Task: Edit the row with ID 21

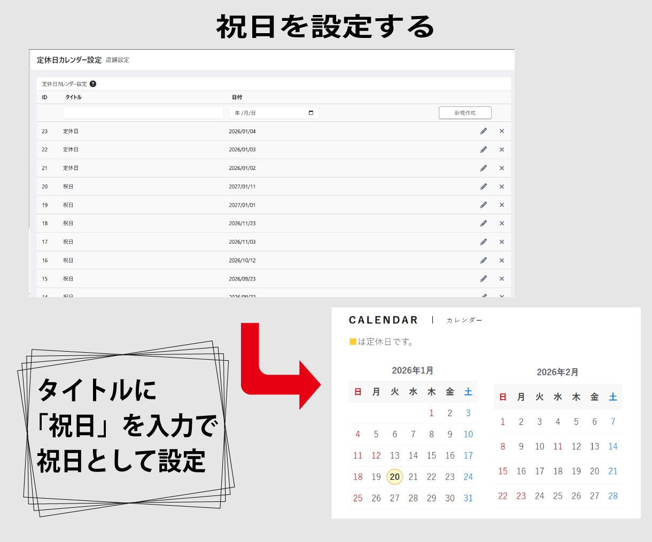Action: pyautogui.click(x=484, y=168)
